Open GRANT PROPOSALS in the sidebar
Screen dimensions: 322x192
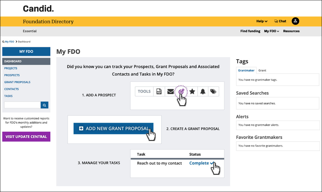(17, 82)
